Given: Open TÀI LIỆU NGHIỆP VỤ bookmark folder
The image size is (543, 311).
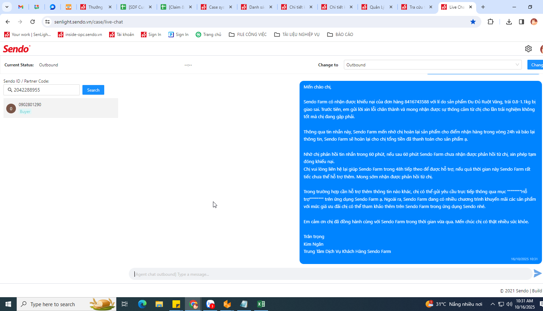Looking at the screenshot, I should point(297,35).
